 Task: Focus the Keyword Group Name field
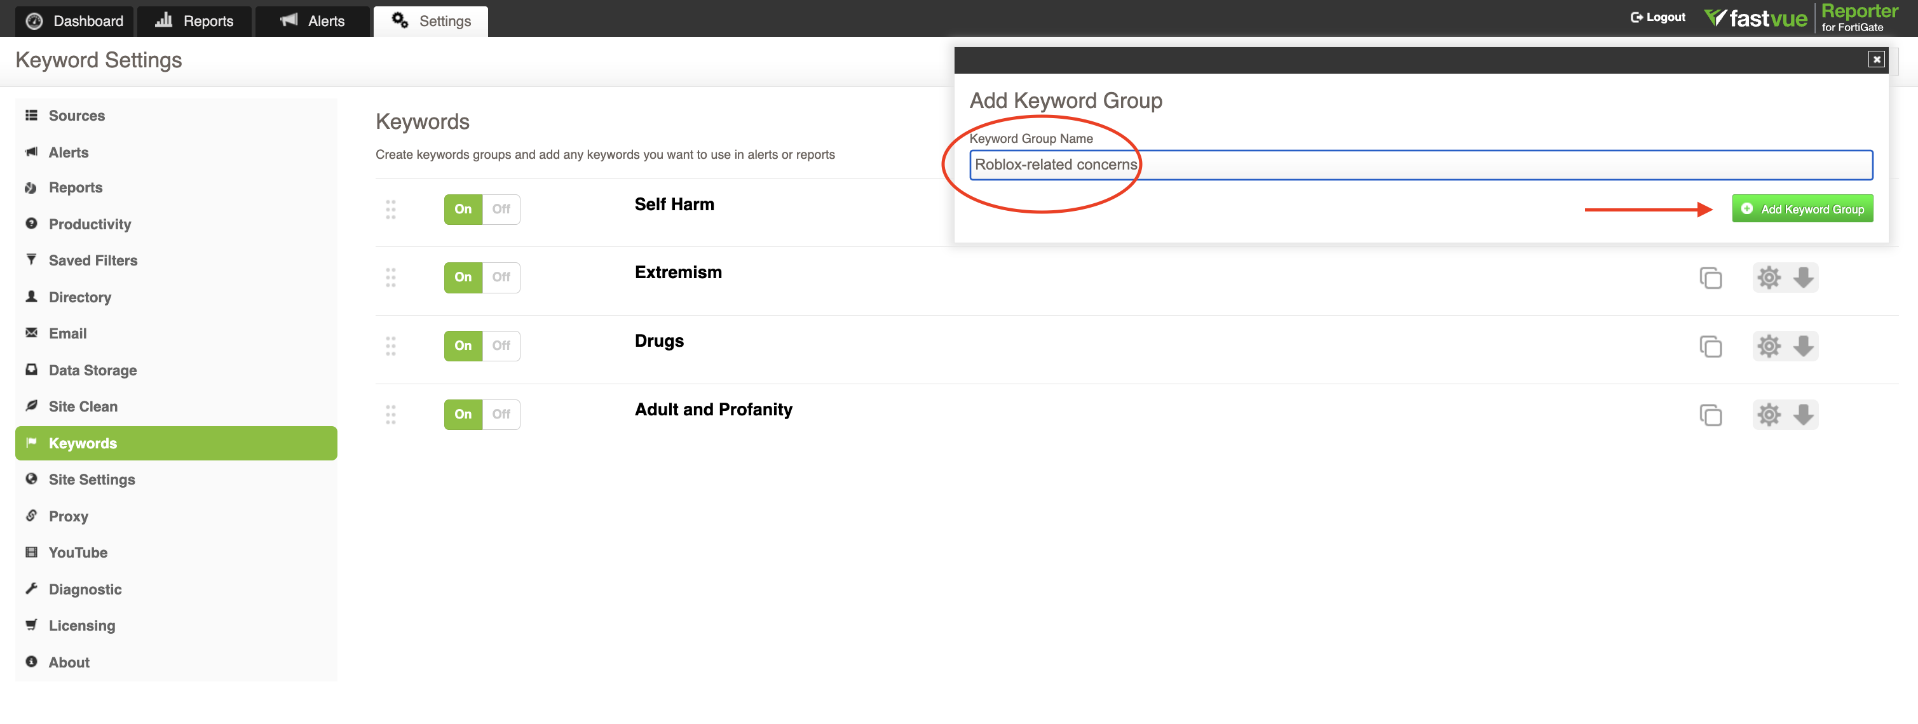click(x=1420, y=164)
